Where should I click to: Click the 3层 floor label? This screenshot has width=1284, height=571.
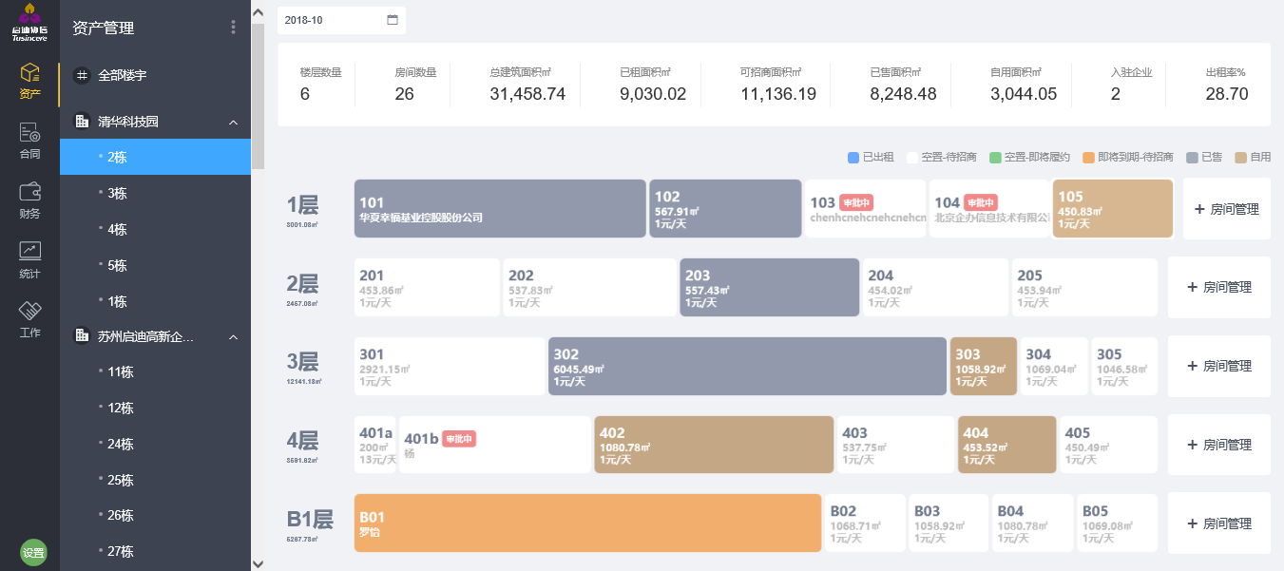[303, 362]
